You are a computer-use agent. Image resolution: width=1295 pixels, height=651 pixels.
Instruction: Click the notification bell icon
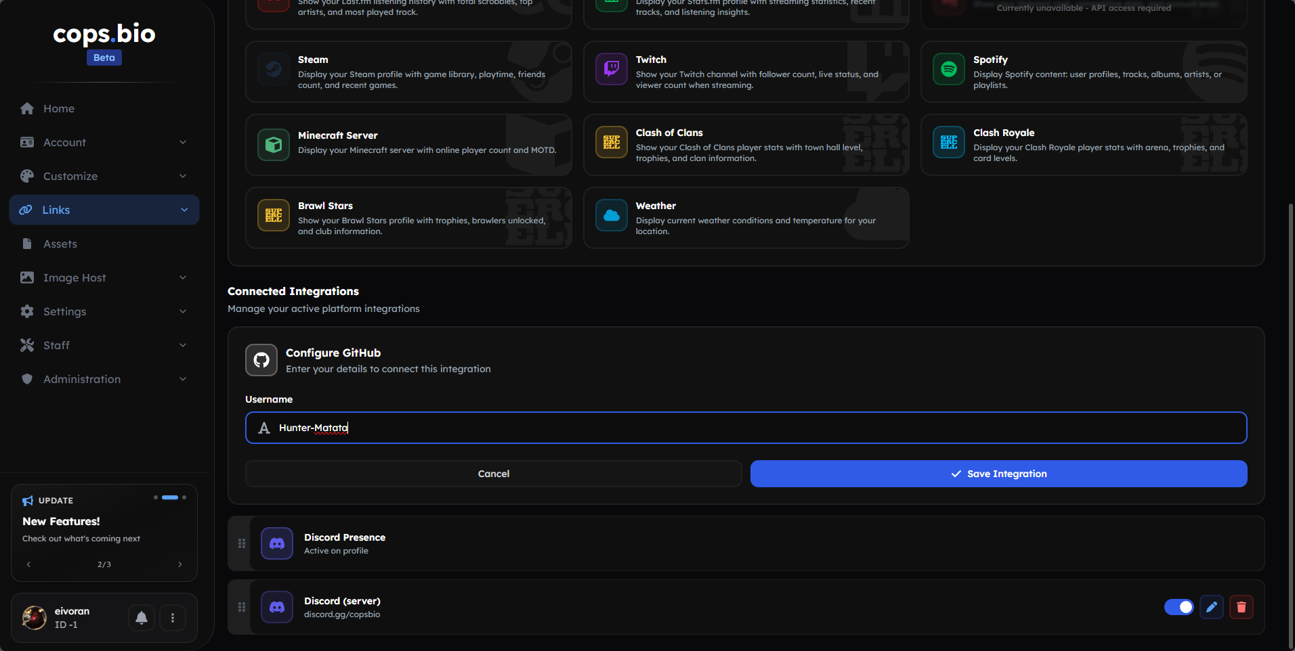[x=142, y=618]
